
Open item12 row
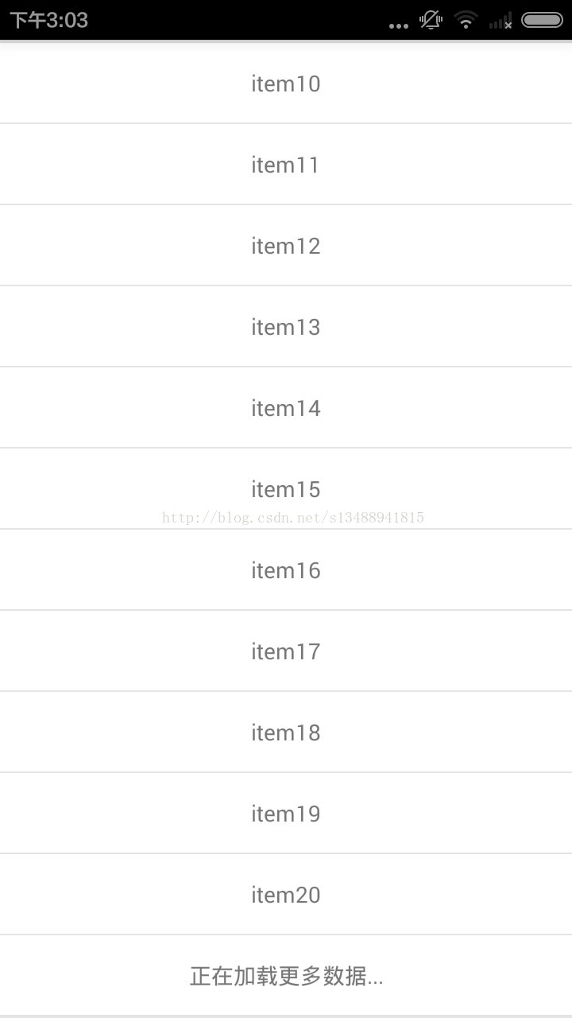[286, 245]
